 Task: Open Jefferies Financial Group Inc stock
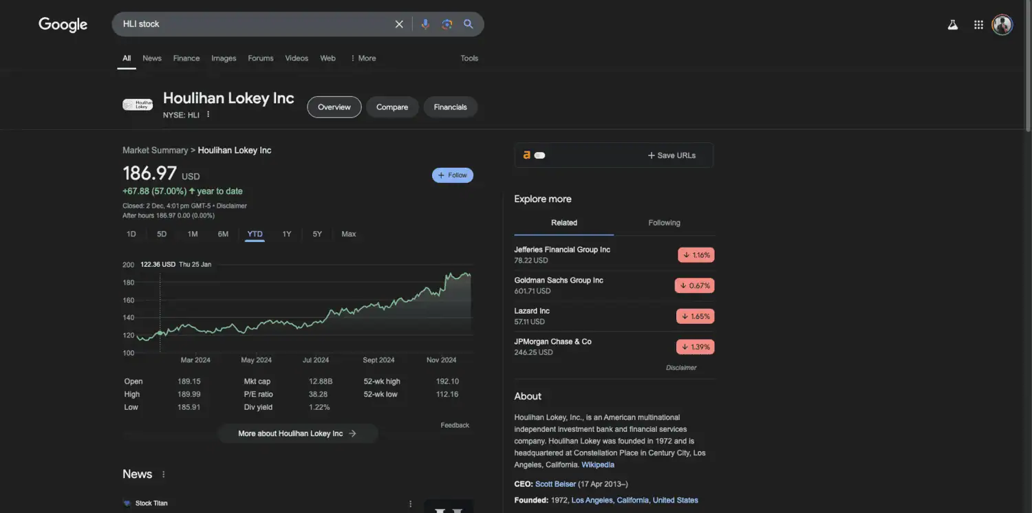[x=562, y=250]
